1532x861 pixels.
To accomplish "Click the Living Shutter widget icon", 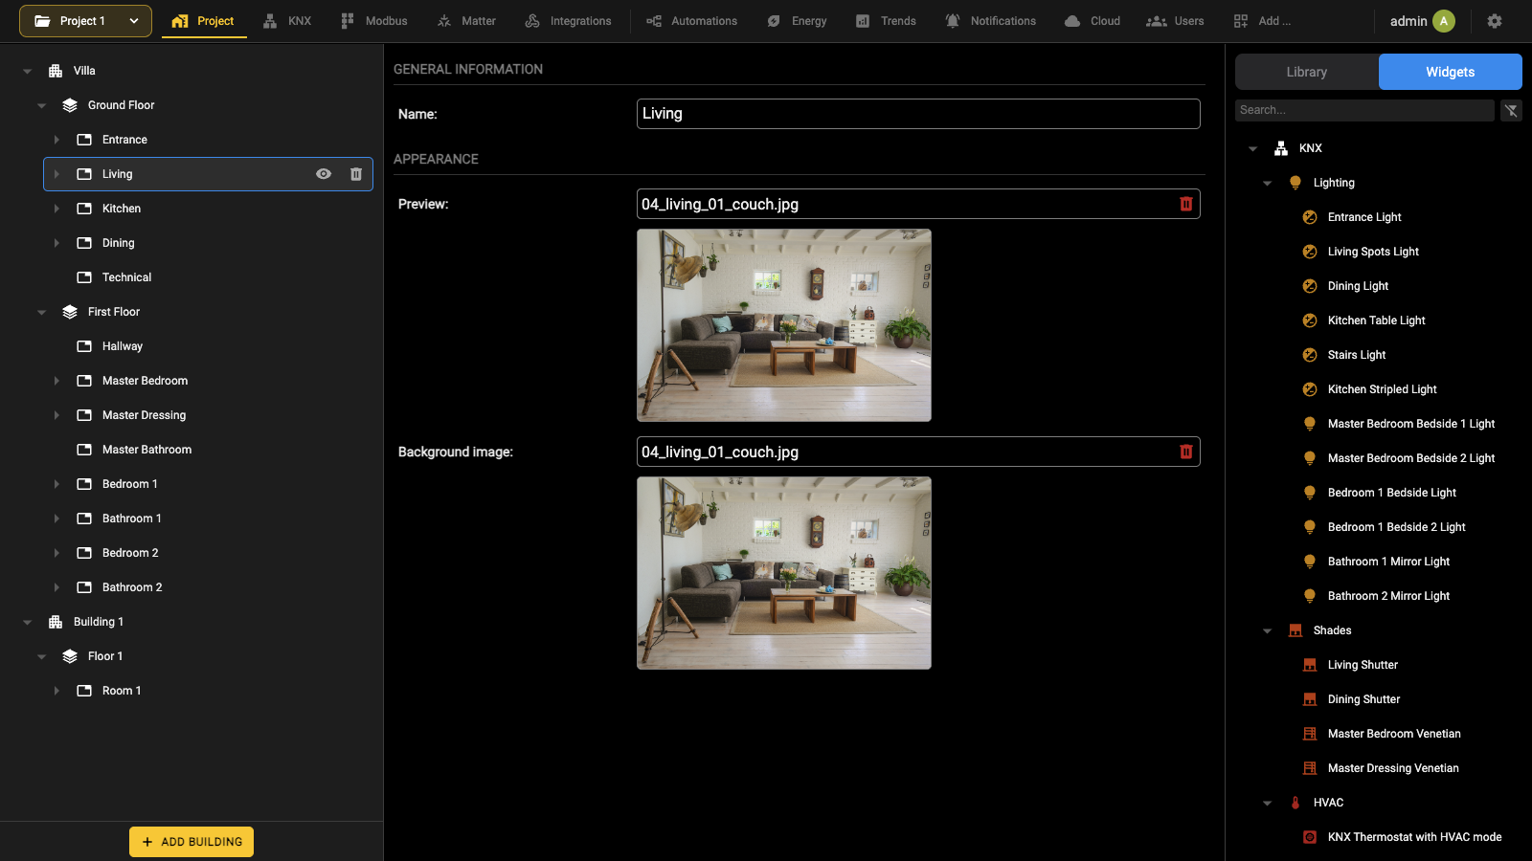I will [1310, 665].
